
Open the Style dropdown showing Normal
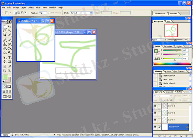(x=81, y=13)
